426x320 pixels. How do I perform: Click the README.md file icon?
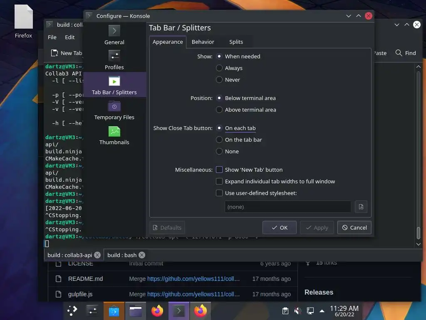pos(58,279)
